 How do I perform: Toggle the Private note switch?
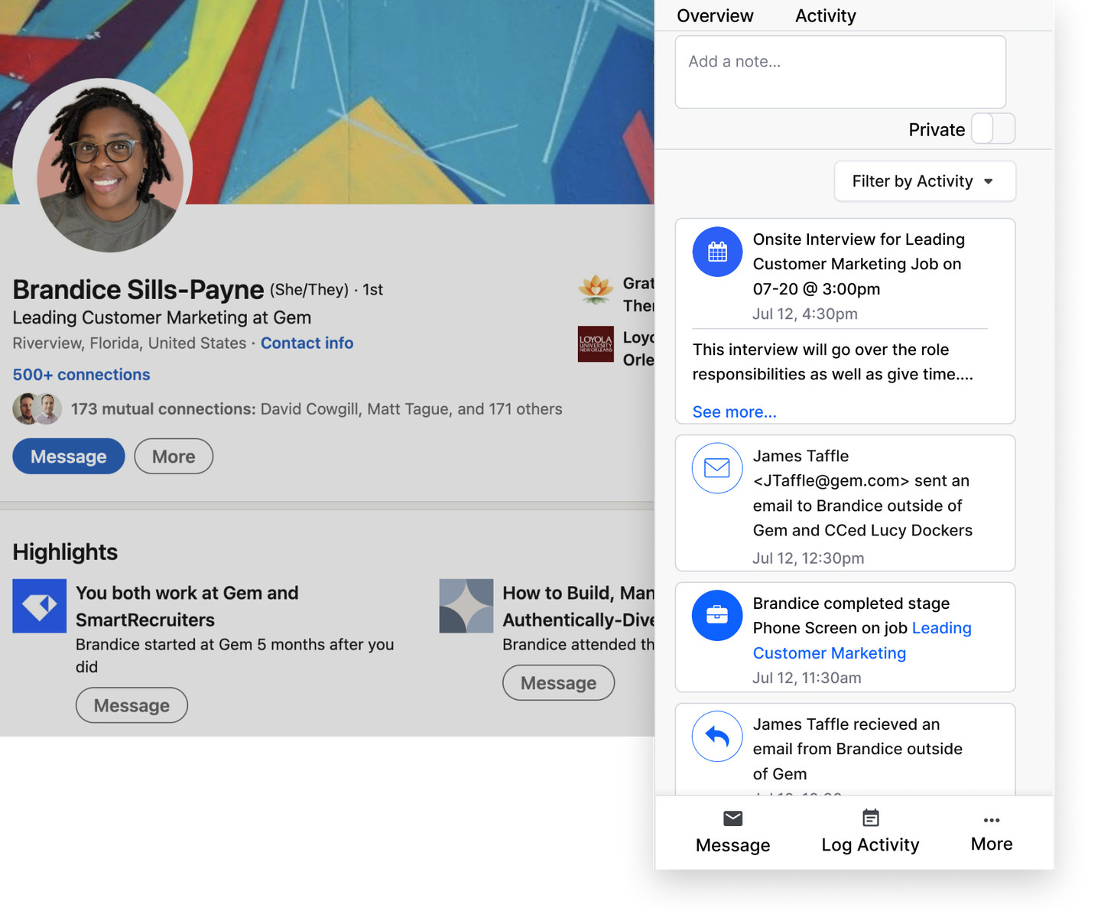[992, 129]
